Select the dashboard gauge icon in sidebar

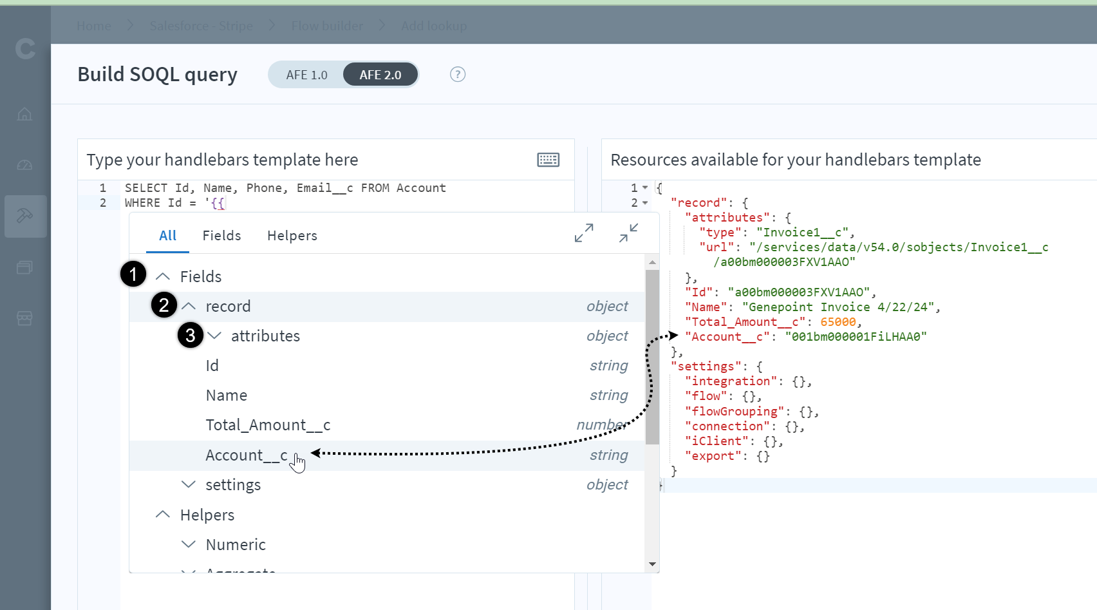(24, 165)
